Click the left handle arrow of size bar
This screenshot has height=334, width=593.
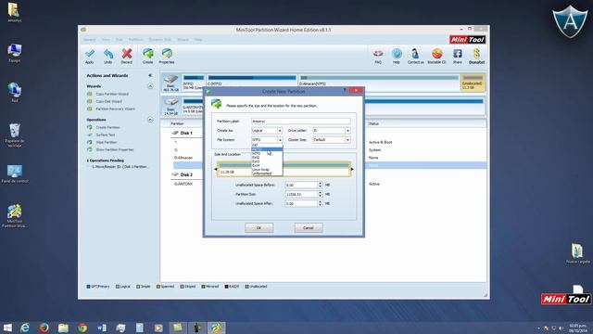coord(216,169)
